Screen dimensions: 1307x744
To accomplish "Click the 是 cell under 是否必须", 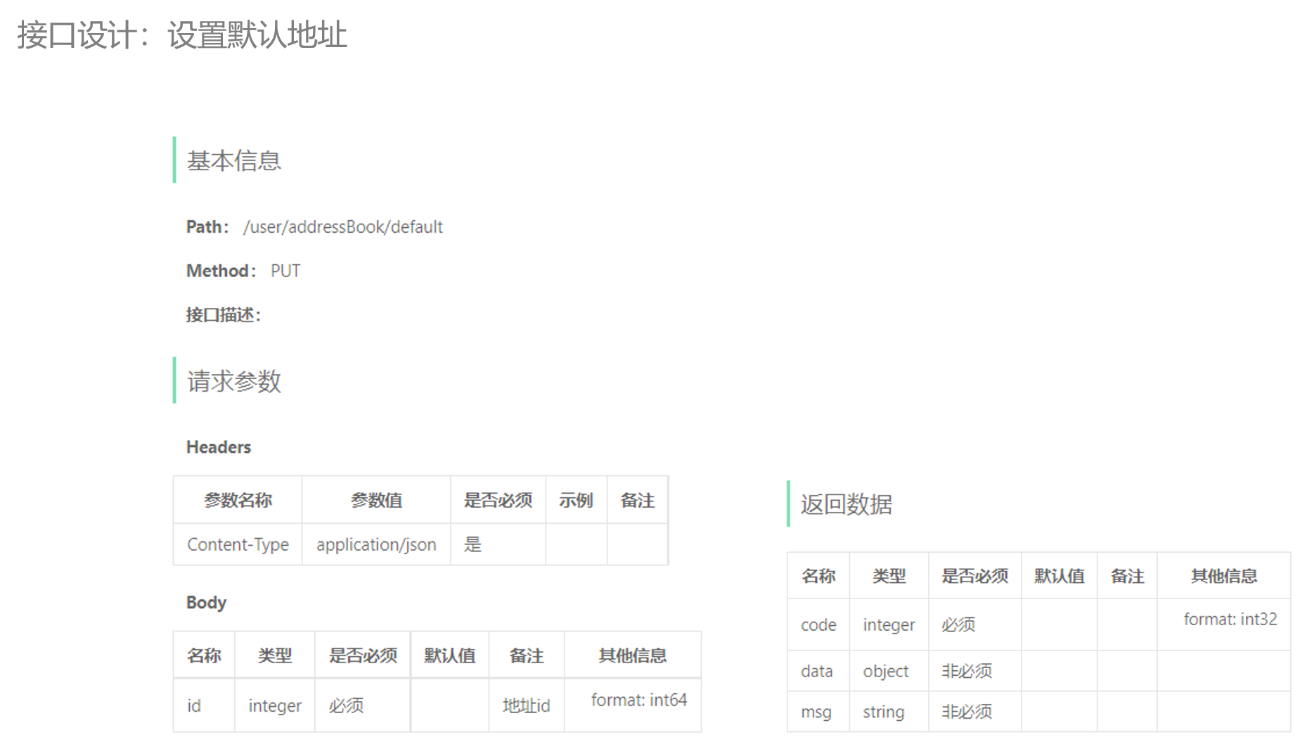I will [472, 544].
